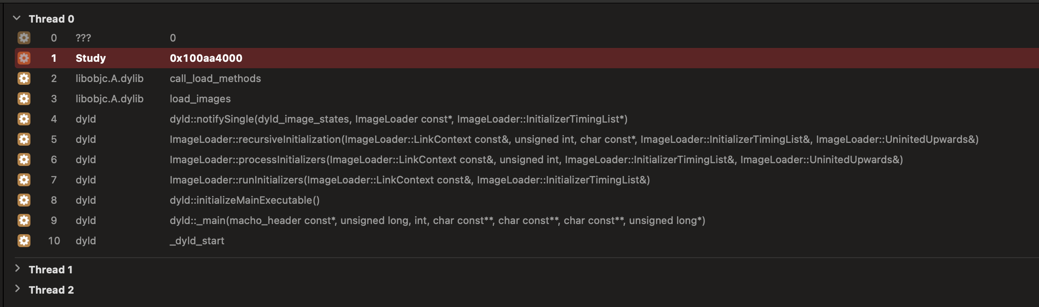The width and height of the screenshot is (1039, 307).
Task: Click gear icon of _dyld_start frame
Action: (x=24, y=241)
